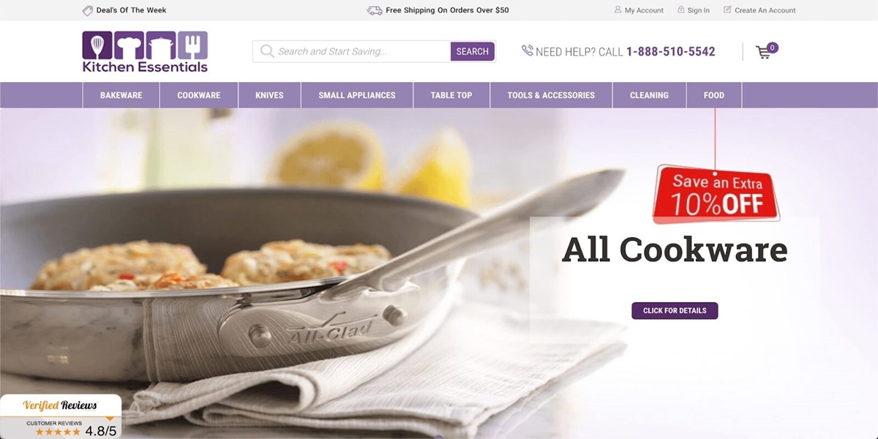Click the Deal's Of The Week tag icon
Image resolution: width=878 pixels, height=439 pixels.
click(88, 10)
